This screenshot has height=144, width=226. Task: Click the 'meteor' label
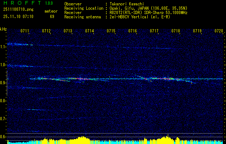[x=51, y=11]
